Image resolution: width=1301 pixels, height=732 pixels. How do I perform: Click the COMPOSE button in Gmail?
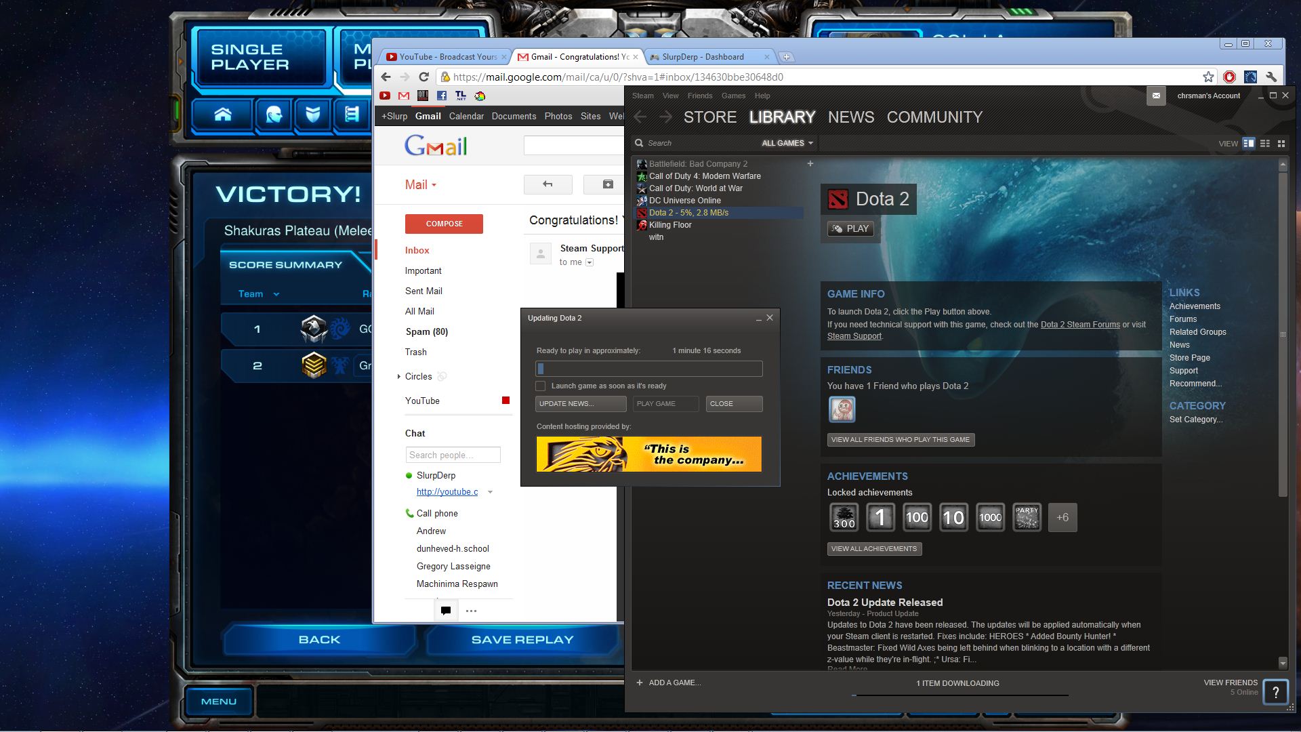pos(444,224)
